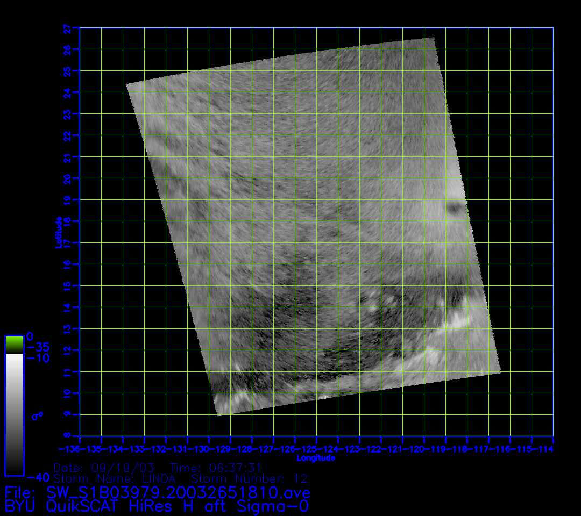Click the sigma-0 symbol beside the color bar
This screenshot has width=581, height=516.
pos(38,416)
